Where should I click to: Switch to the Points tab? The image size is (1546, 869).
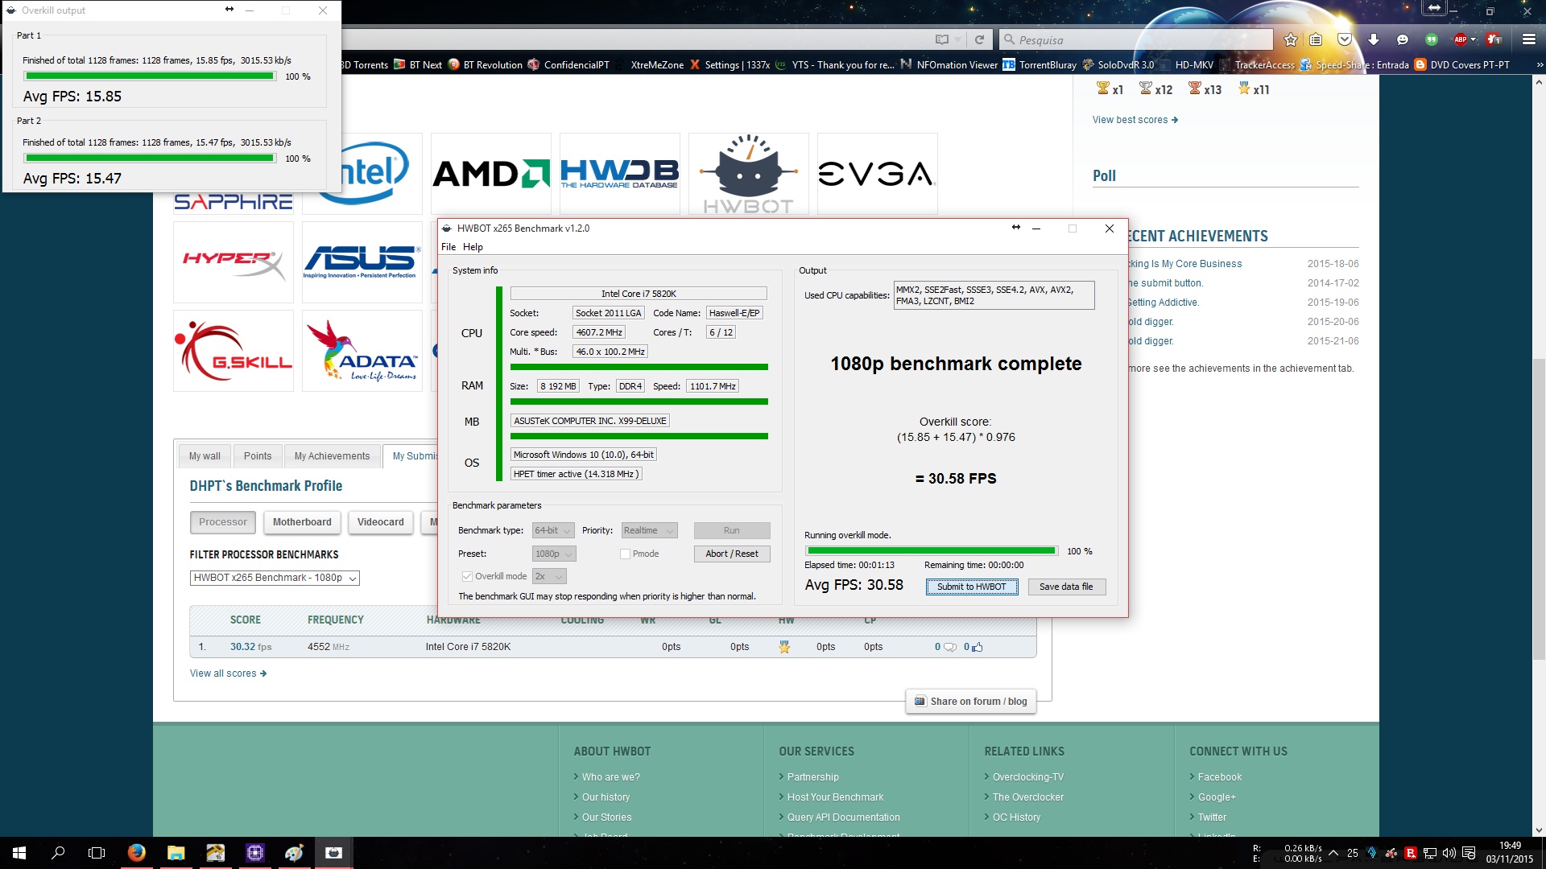coord(258,455)
